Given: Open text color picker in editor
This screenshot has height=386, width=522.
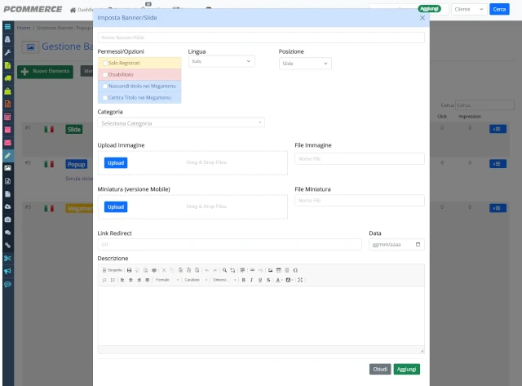Looking at the screenshot, I should (279, 280).
